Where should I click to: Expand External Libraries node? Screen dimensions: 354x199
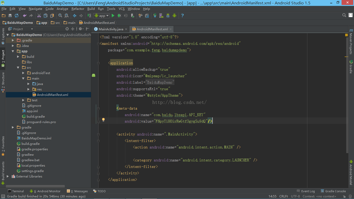tap(8, 176)
